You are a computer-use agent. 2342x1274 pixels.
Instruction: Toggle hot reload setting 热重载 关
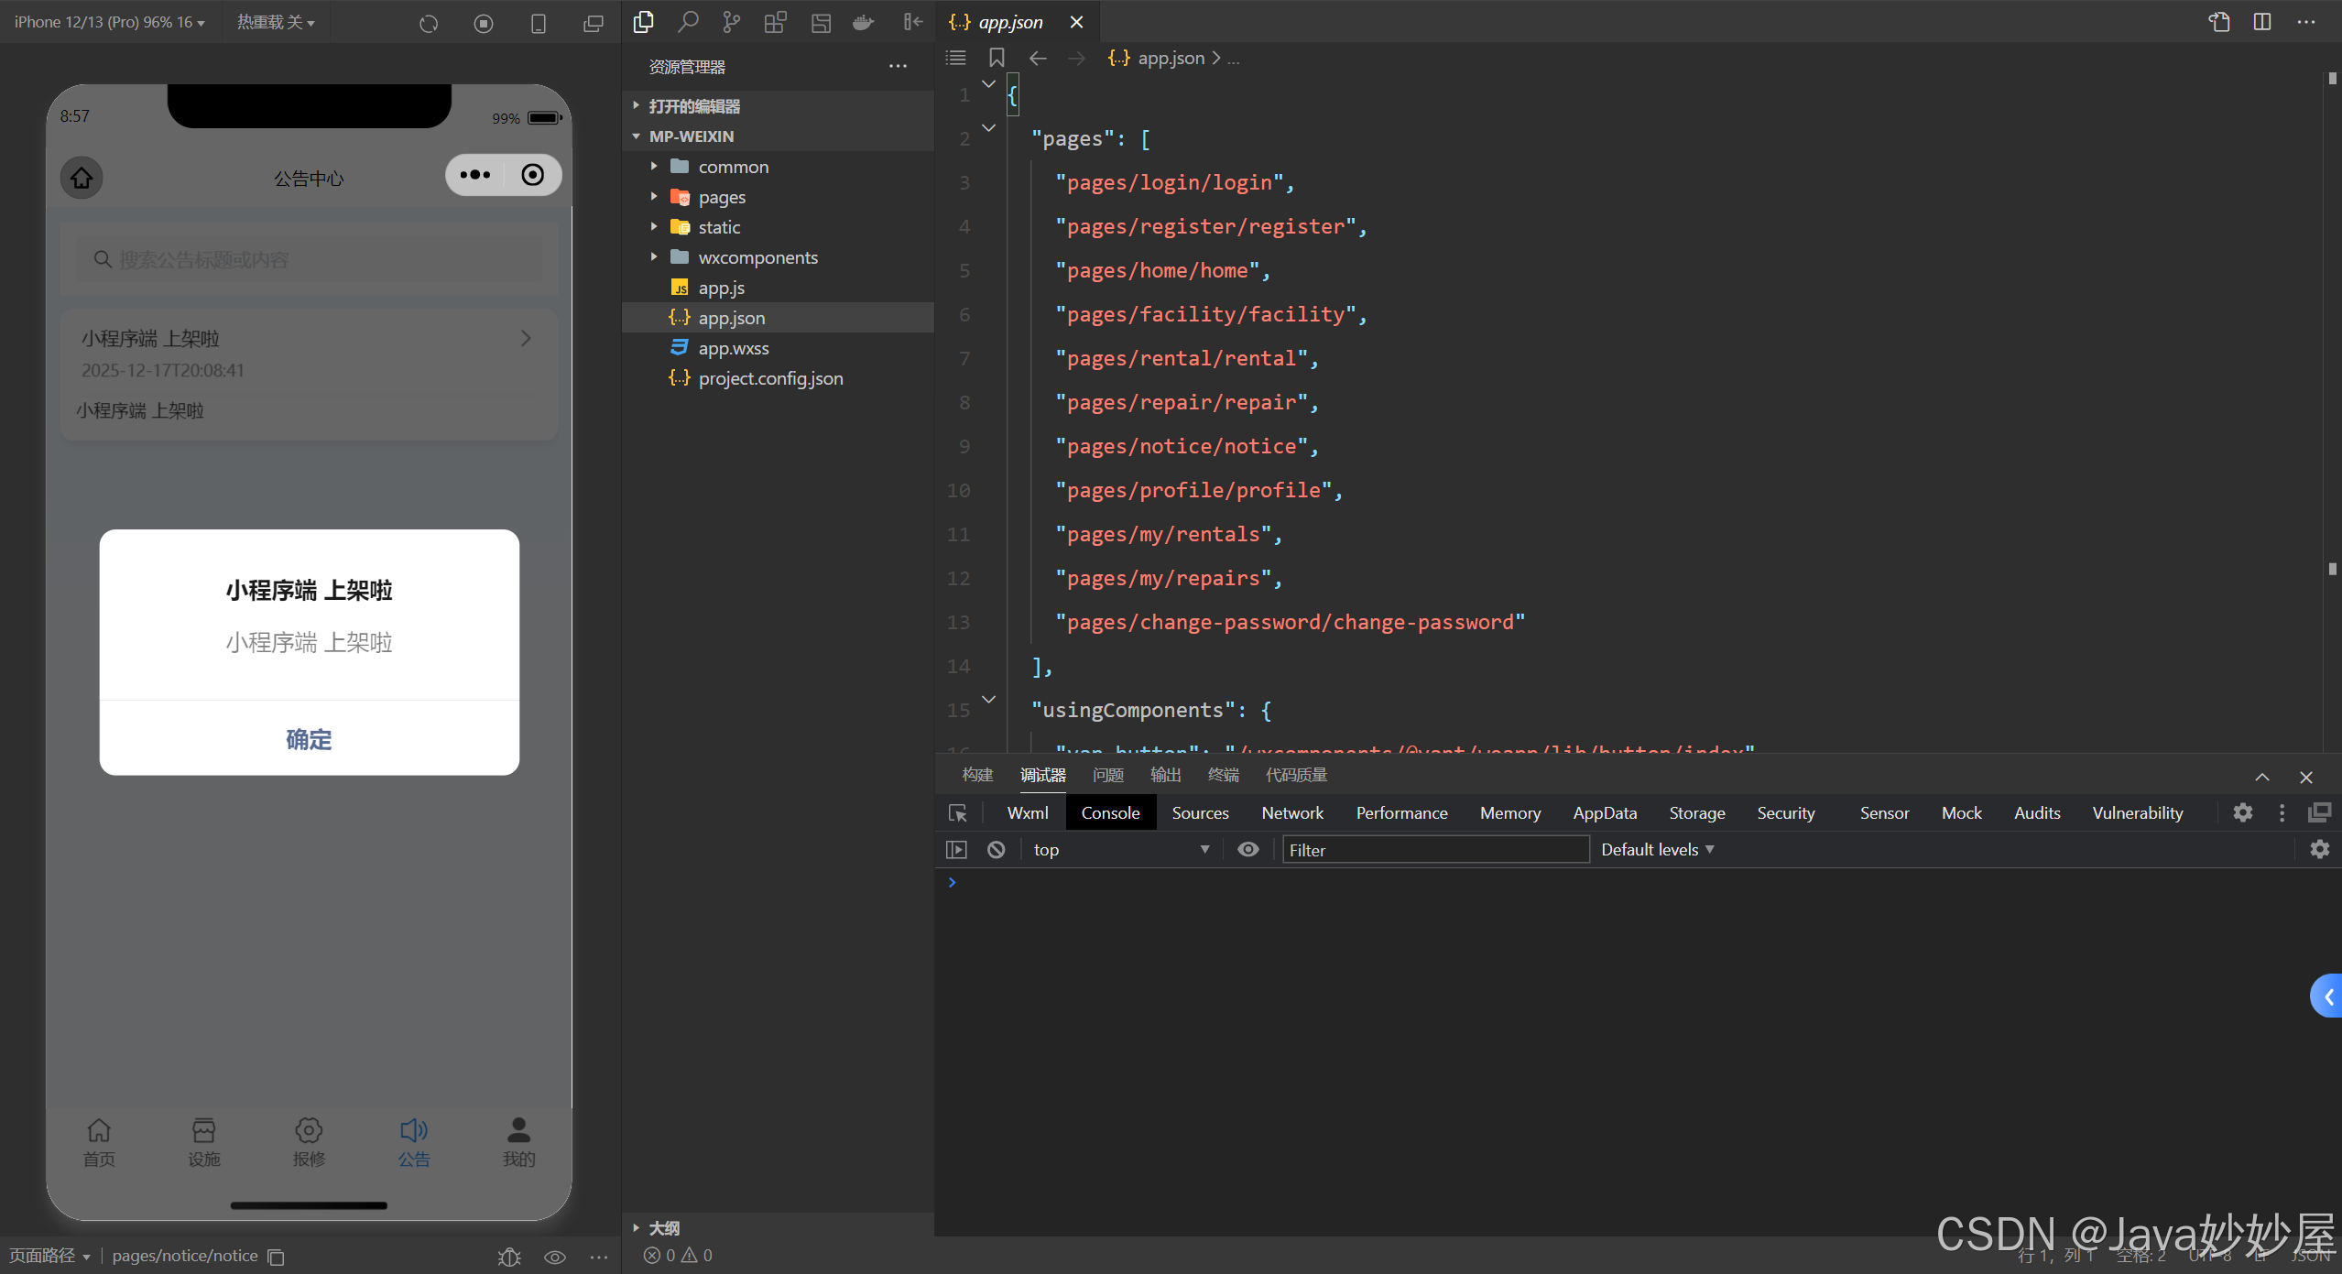click(x=275, y=22)
